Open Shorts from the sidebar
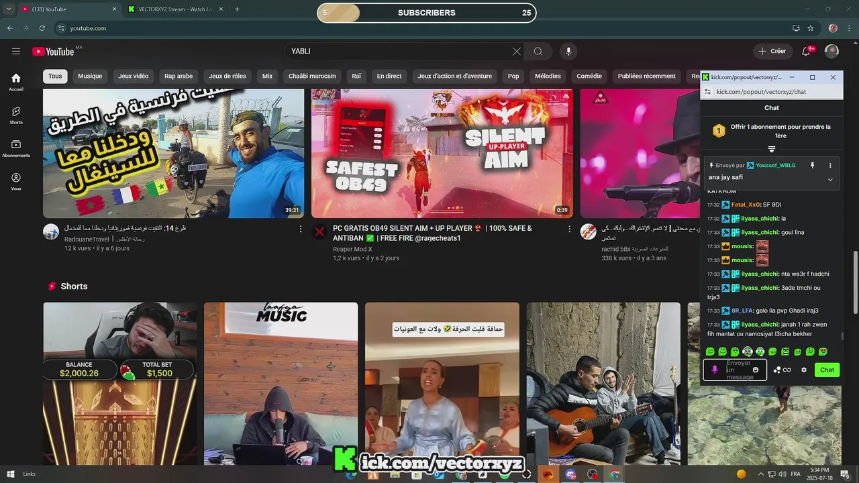Image resolution: width=859 pixels, height=483 pixels. [16, 115]
